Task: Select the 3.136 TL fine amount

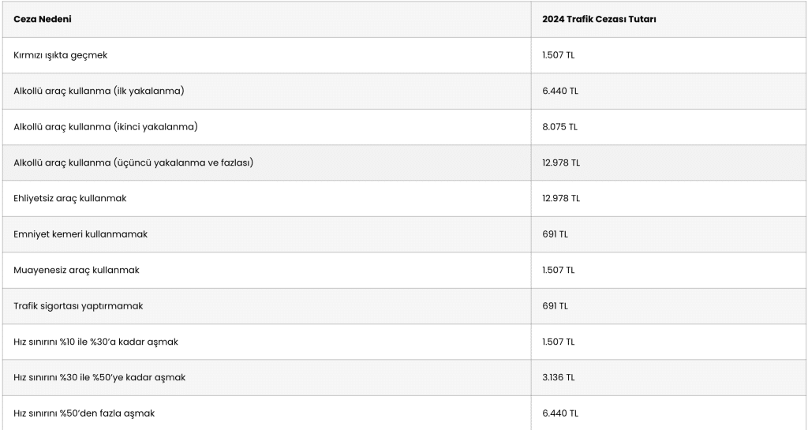Action: click(x=559, y=377)
